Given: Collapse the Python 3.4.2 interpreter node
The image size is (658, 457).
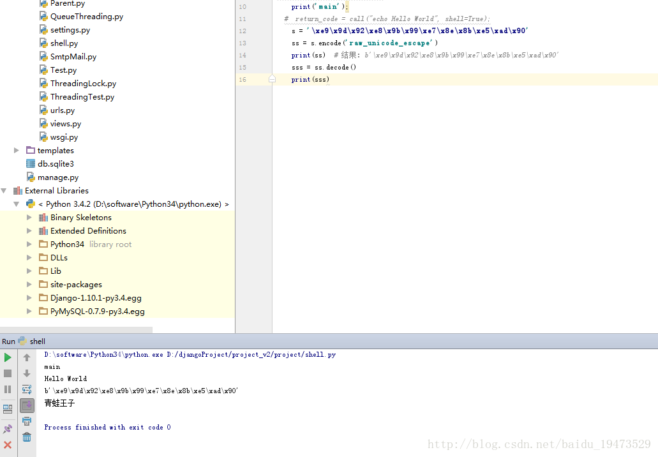Looking at the screenshot, I should [x=17, y=204].
